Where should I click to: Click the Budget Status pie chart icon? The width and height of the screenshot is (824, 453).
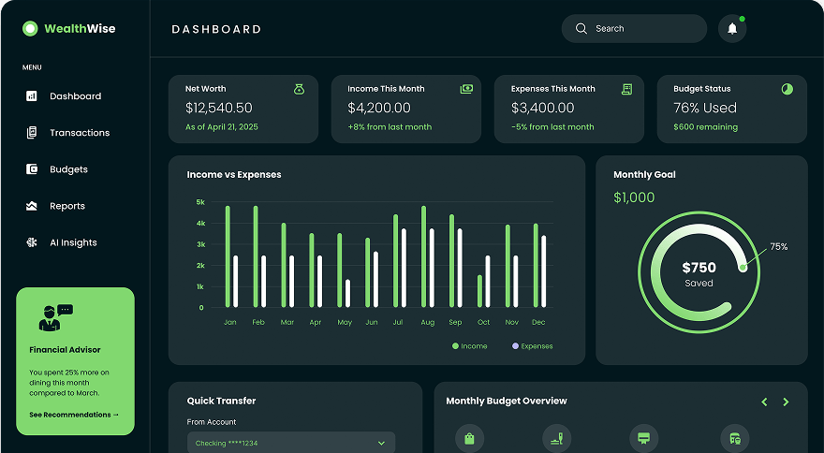[787, 89]
